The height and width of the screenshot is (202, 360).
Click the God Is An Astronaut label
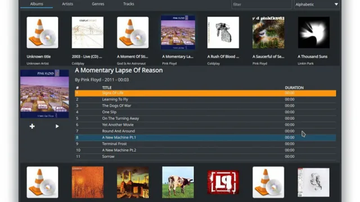[x=131, y=63]
